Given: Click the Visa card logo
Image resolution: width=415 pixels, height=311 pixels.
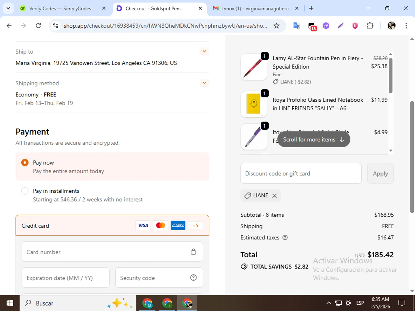Looking at the screenshot, I should pyautogui.click(x=143, y=225).
